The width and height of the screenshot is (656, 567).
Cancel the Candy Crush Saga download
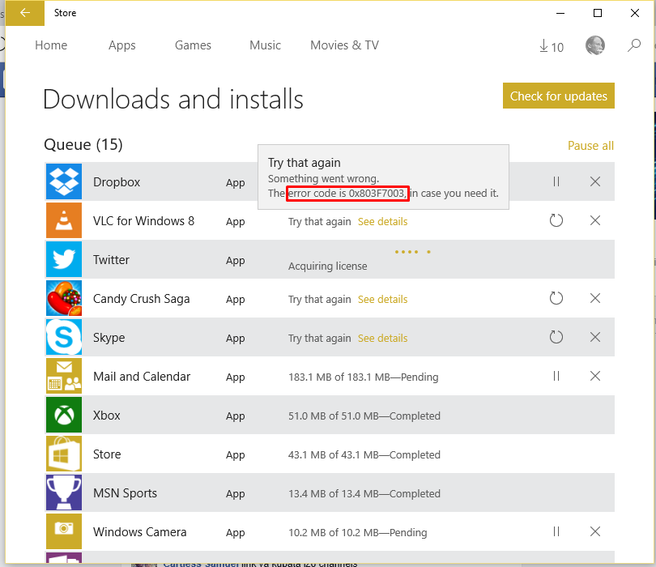(595, 299)
